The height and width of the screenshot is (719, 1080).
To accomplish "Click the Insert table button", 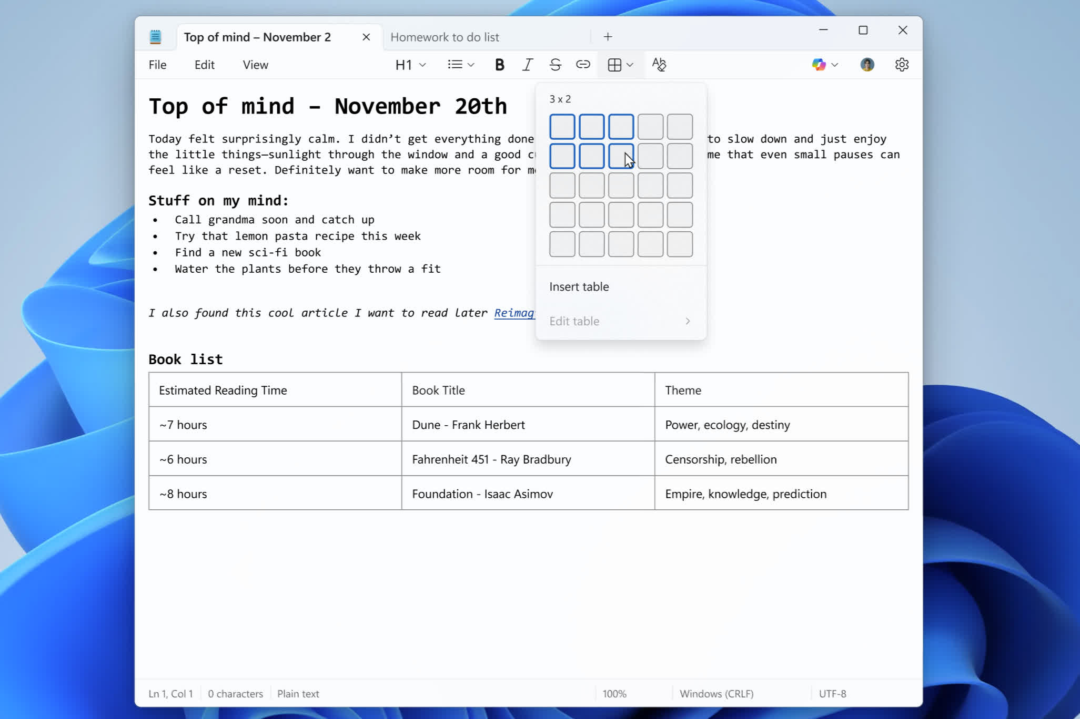I will point(578,286).
